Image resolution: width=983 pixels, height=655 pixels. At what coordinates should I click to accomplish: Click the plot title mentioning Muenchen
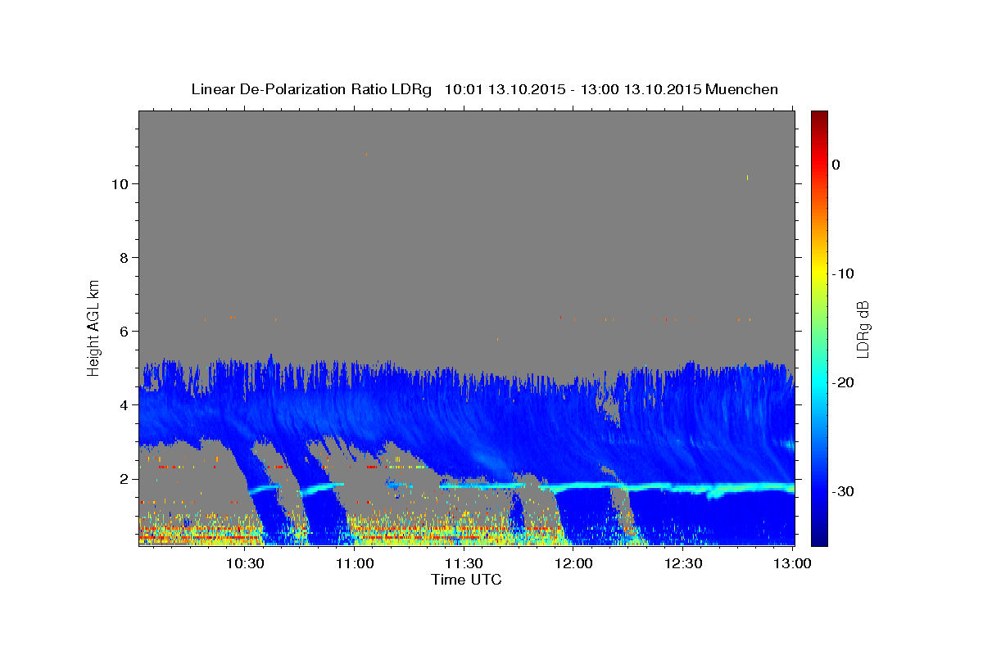click(x=484, y=89)
